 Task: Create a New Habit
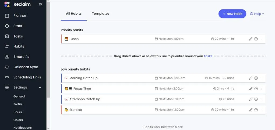pyautogui.click(x=232, y=14)
